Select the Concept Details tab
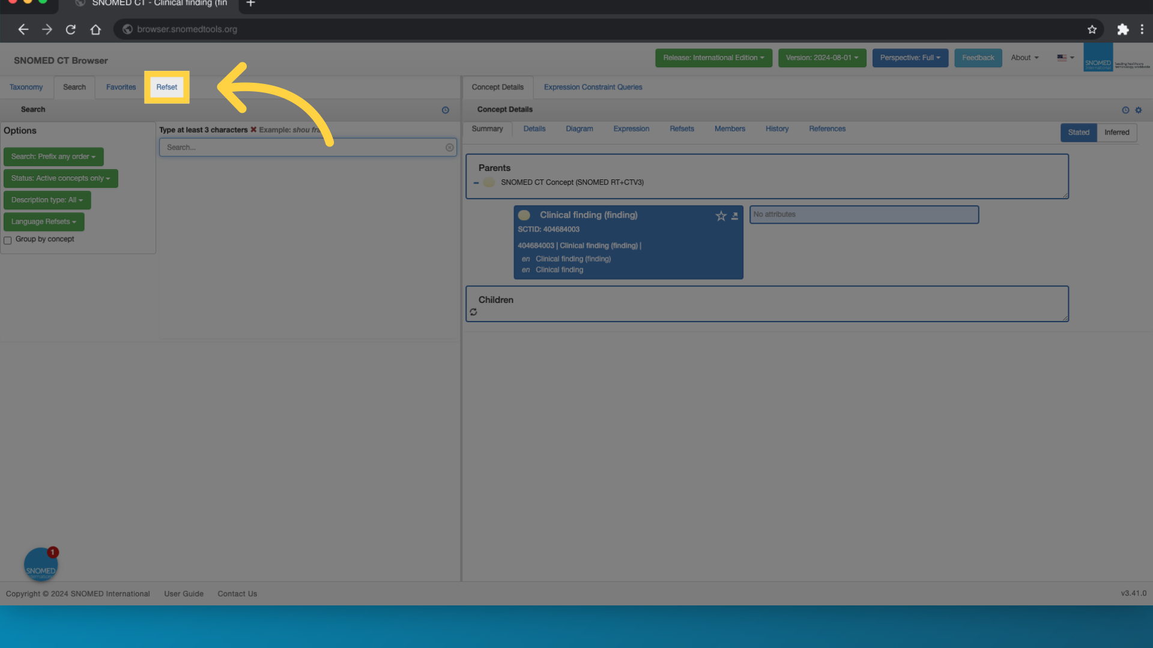Viewport: 1153px width, 648px height. 497,88
